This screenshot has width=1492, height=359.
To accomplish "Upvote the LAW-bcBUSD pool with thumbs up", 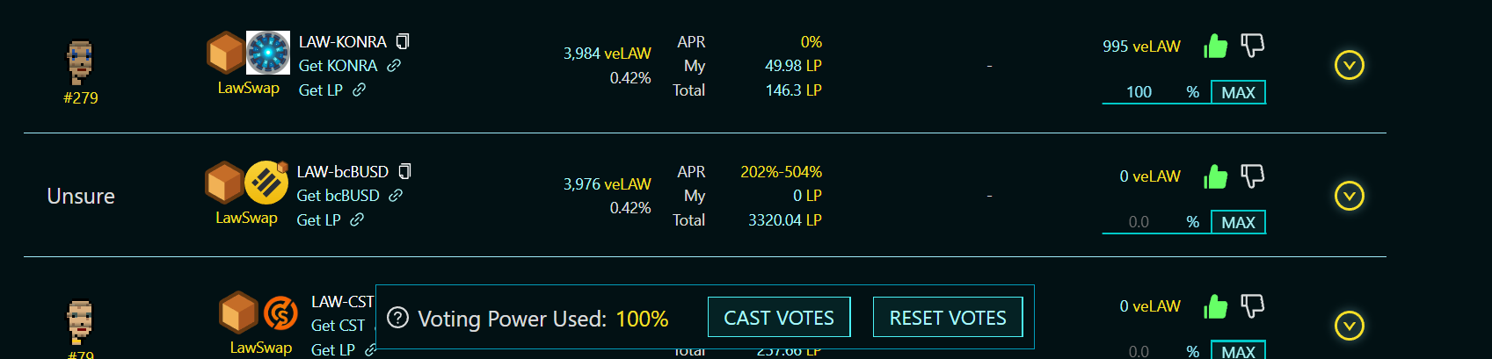I will tap(1216, 176).
